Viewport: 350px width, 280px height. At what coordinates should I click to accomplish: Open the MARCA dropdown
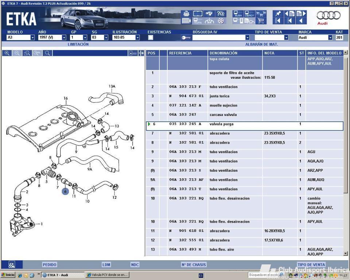point(330,38)
